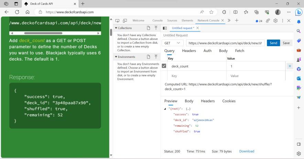Screen dimensions: 304x159
Task: Open the browser home page icon
Action: coord(28,12)
